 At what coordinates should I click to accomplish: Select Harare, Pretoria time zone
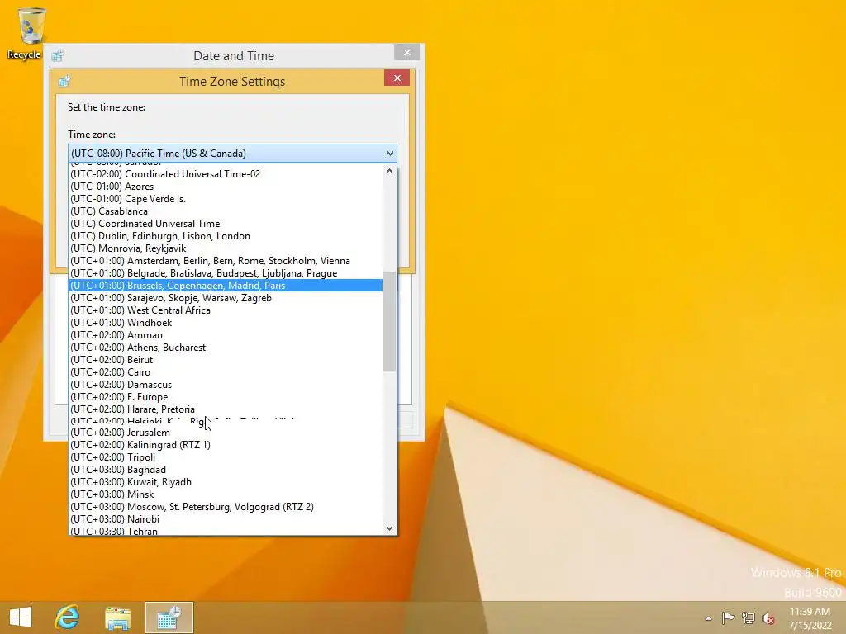pyautogui.click(x=226, y=409)
